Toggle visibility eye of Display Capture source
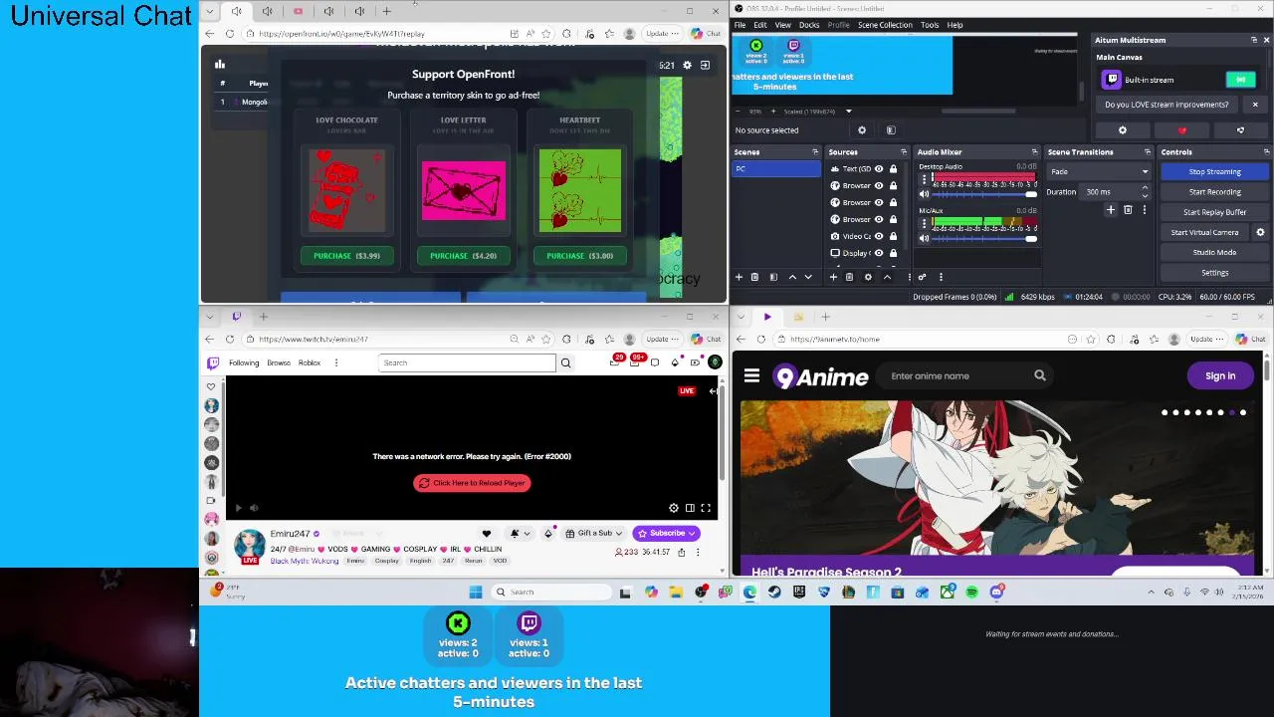Image resolution: width=1274 pixels, height=717 pixels. click(x=879, y=253)
